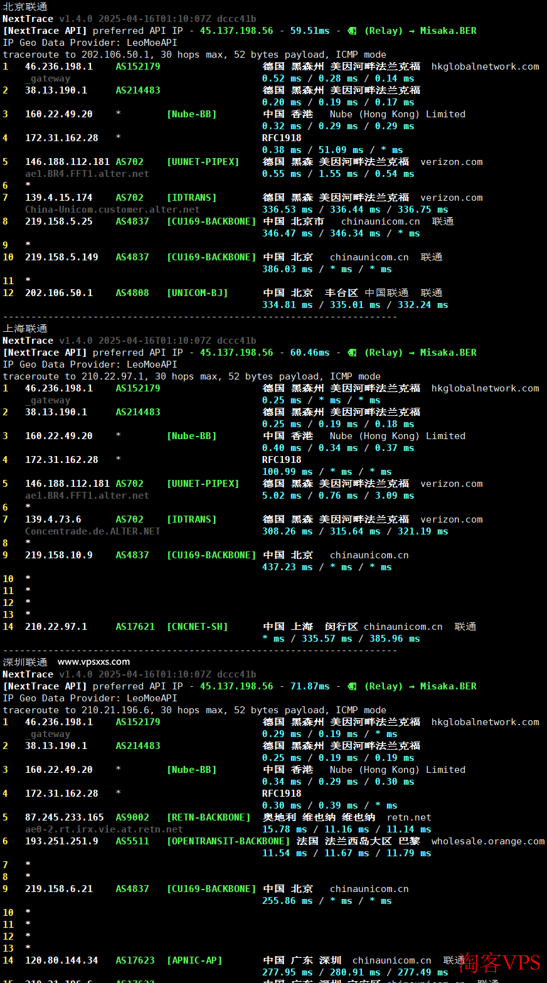547x983 pixels.
Task: Click hop IP '139.4.15.174'
Action: (59, 198)
